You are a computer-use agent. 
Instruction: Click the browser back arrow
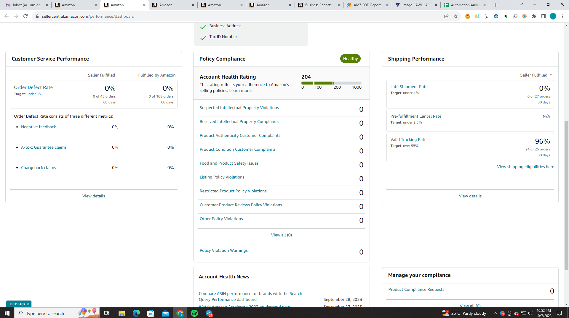(x=7, y=16)
